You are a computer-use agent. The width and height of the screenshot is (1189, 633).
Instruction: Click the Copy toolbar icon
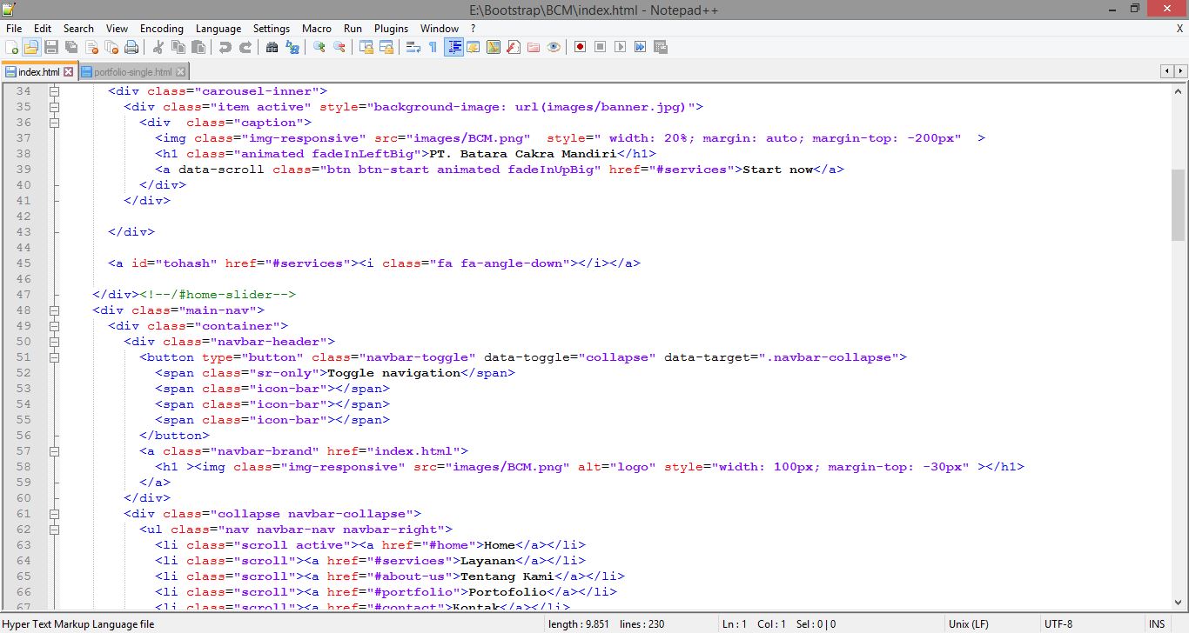pos(178,47)
